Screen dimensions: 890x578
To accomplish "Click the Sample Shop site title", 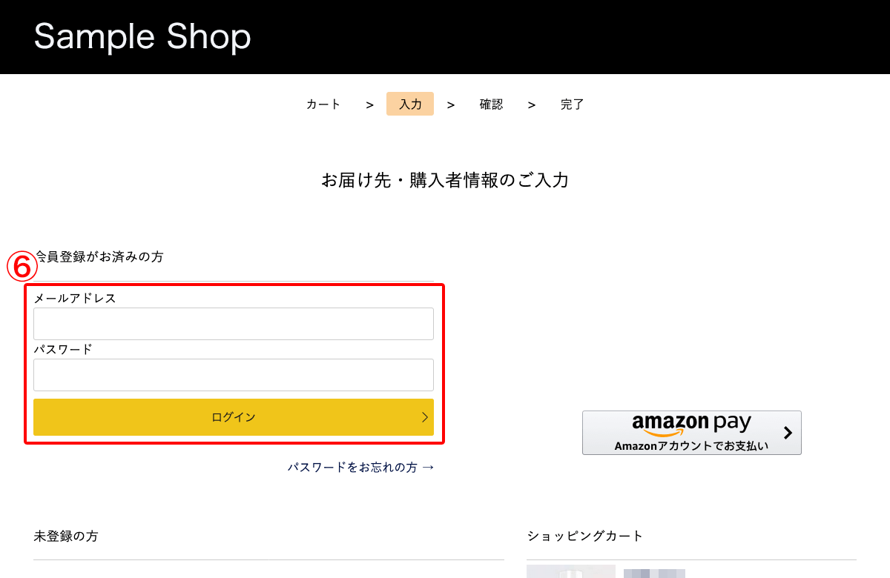I will [142, 36].
